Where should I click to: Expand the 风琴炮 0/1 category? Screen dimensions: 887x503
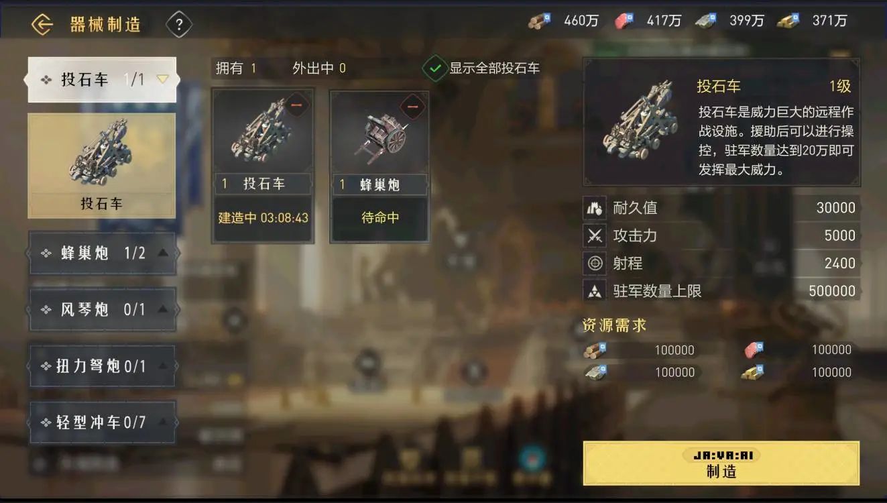[103, 309]
